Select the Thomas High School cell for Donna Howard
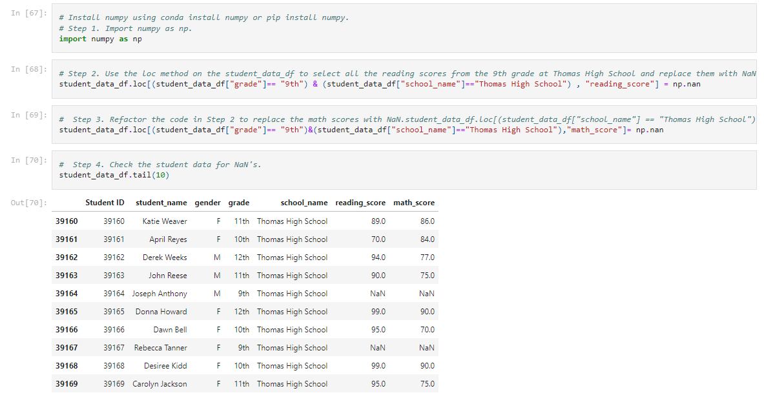764x404 pixels. (x=292, y=311)
